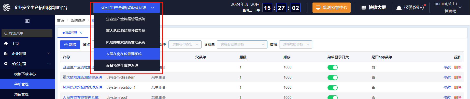Select 人员在岗在位管理系统 in the dropdown list
The width and height of the screenshot is (470, 99).
tap(126, 54)
